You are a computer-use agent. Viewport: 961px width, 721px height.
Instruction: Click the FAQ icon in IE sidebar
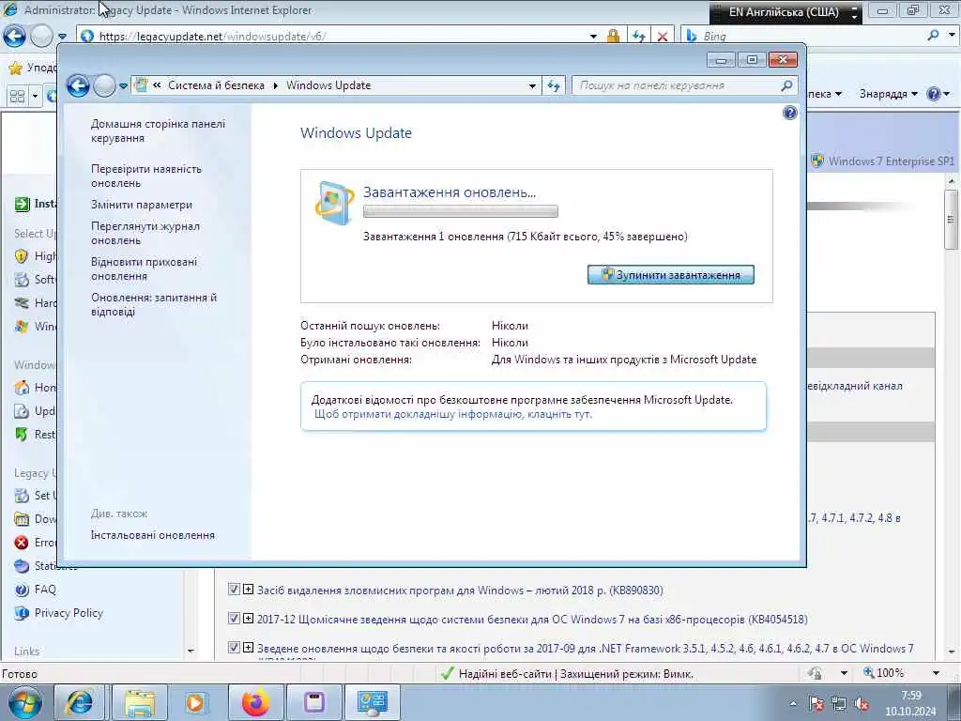tap(22, 590)
